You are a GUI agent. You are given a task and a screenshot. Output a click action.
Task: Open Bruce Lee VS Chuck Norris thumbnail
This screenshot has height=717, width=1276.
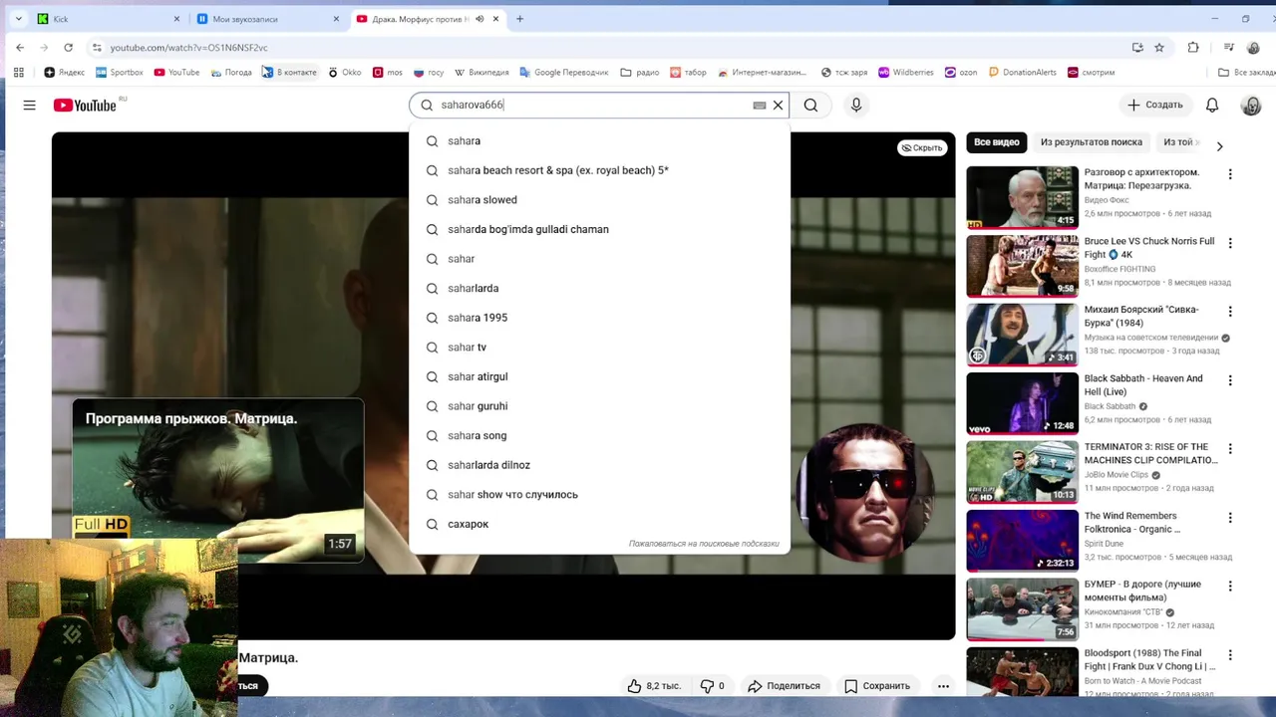1022,266
